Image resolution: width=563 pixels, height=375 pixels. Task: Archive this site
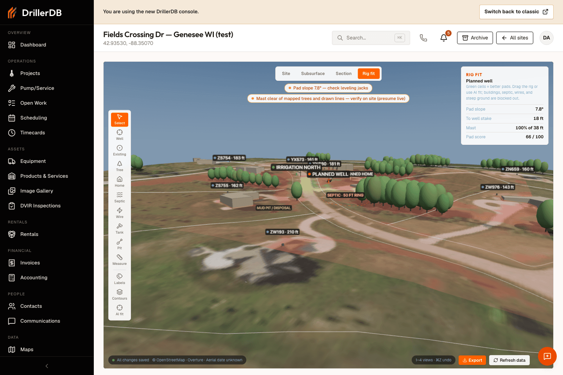pyautogui.click(x=475, y=38)
